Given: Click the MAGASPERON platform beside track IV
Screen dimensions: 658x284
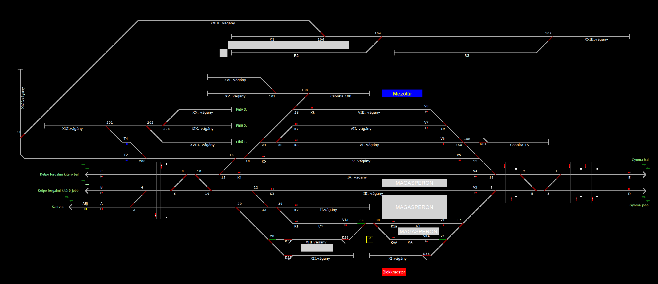Looking at the screenshot, I should tap(414, 183).
